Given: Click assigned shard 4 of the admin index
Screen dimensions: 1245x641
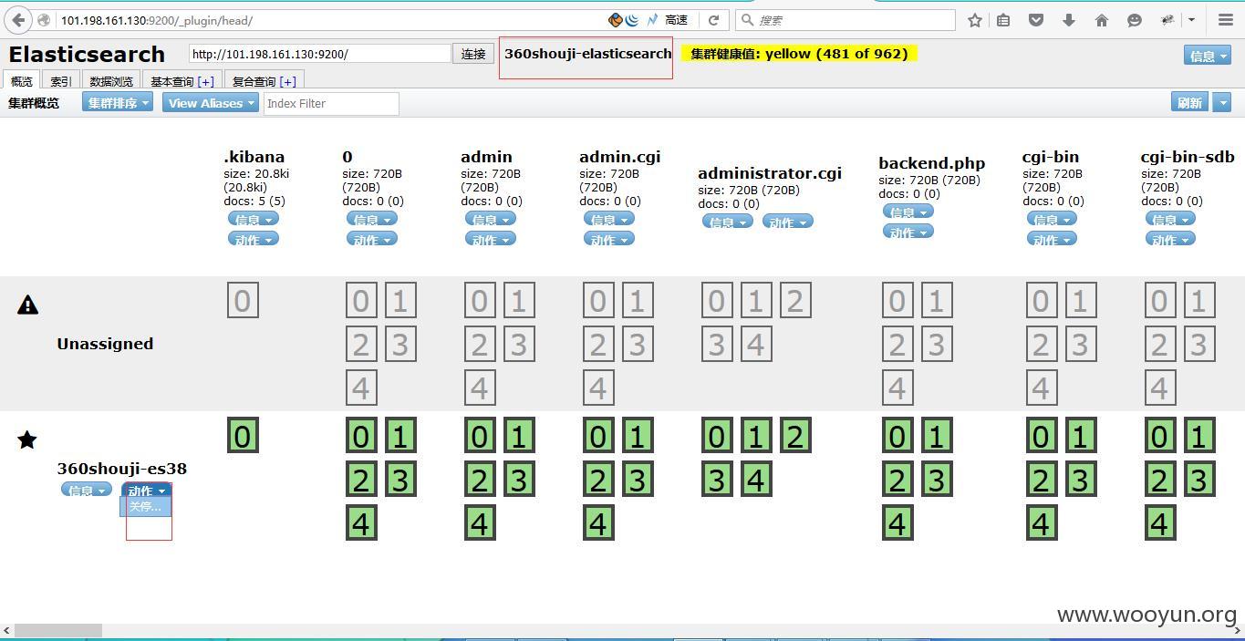Looking at the screenshot, I should click(x=480, y=523).
